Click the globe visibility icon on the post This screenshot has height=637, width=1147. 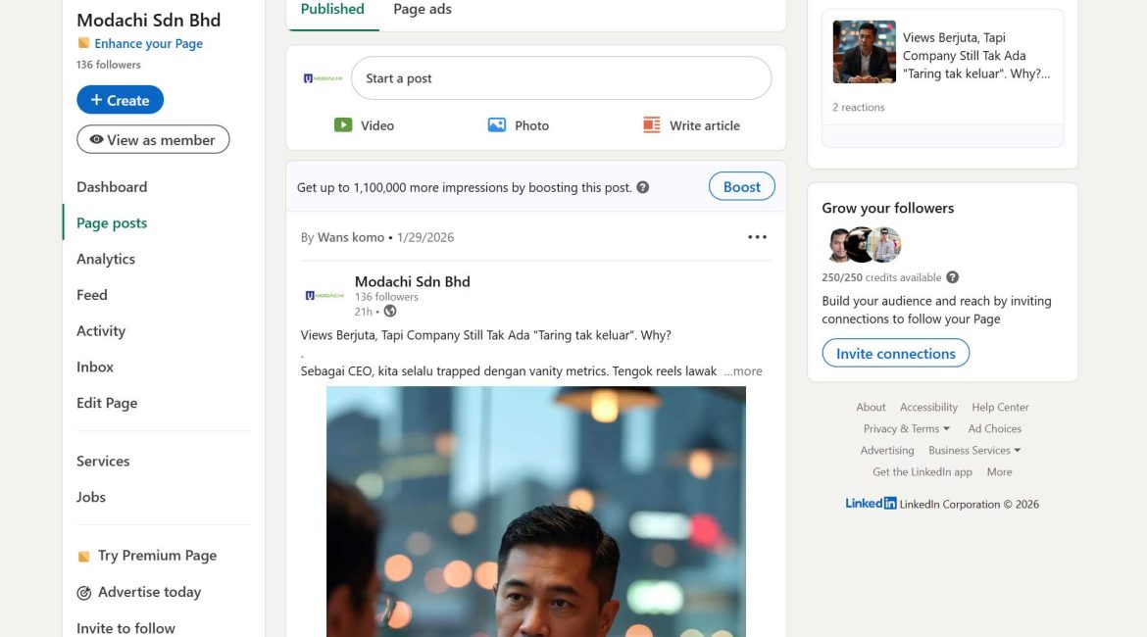(389, 311)
